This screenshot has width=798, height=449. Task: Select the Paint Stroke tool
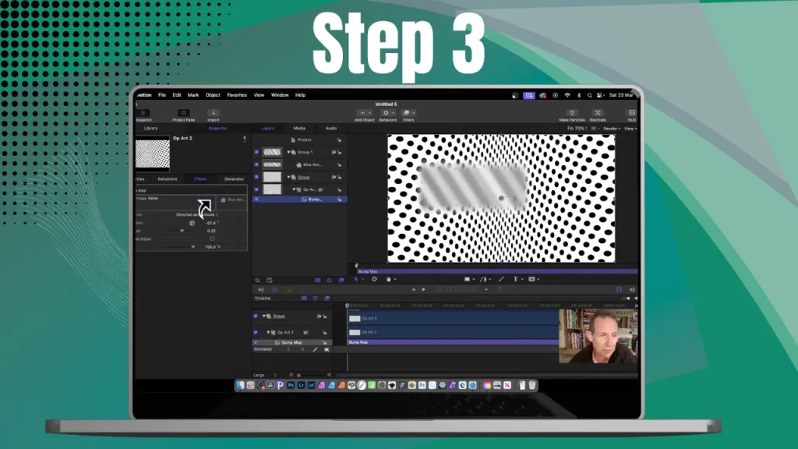pyautogui.click(x=501, y=279)
